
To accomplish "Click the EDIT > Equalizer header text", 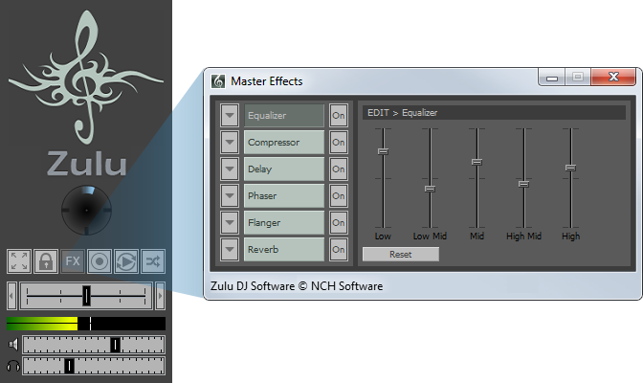I will tap(402, 113).
